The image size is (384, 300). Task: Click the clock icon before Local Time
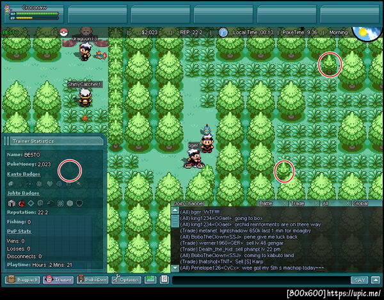point(223,32)
